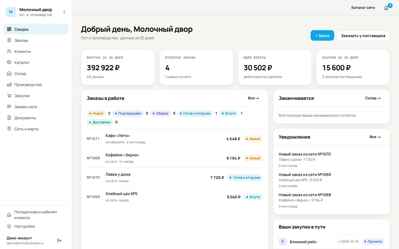This screenshot has width=399, height=249.
Task: View all orders via Все in Заказы в работе
Action: (254, 98)
